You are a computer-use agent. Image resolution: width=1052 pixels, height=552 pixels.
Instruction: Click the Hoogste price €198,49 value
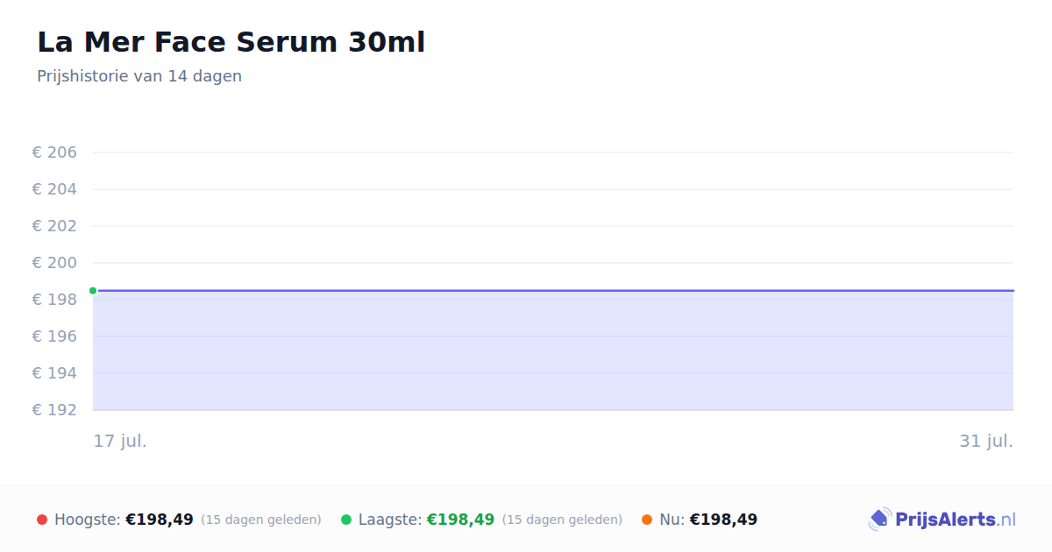pos(160,520)
